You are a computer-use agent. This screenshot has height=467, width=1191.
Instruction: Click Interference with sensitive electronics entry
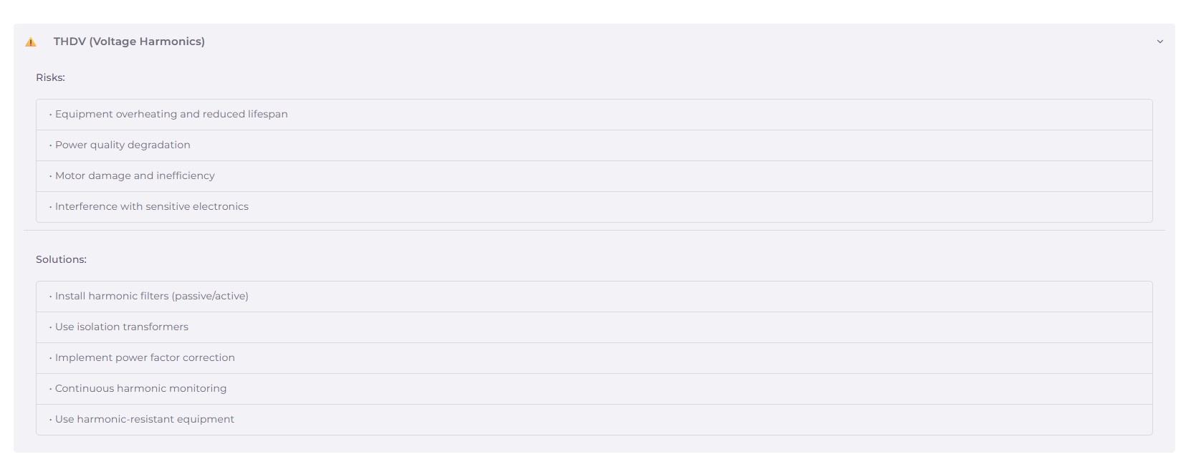(152, 207)
